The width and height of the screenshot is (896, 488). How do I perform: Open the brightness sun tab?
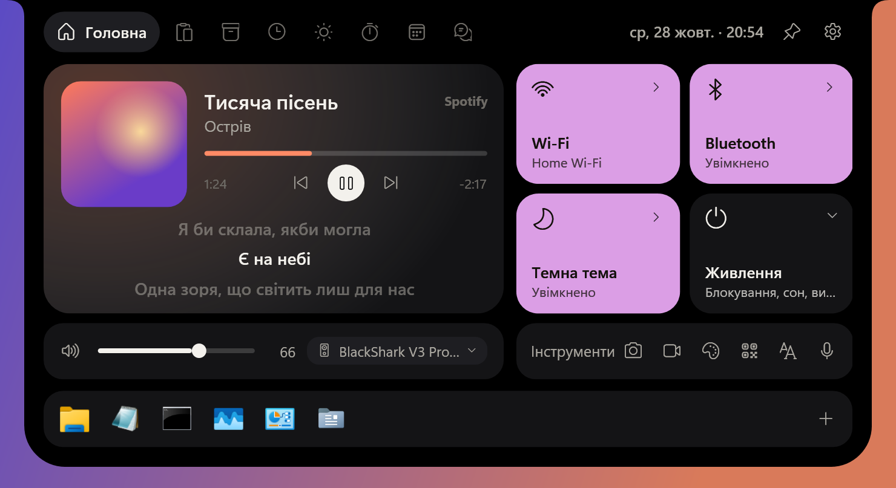[324, 32]
